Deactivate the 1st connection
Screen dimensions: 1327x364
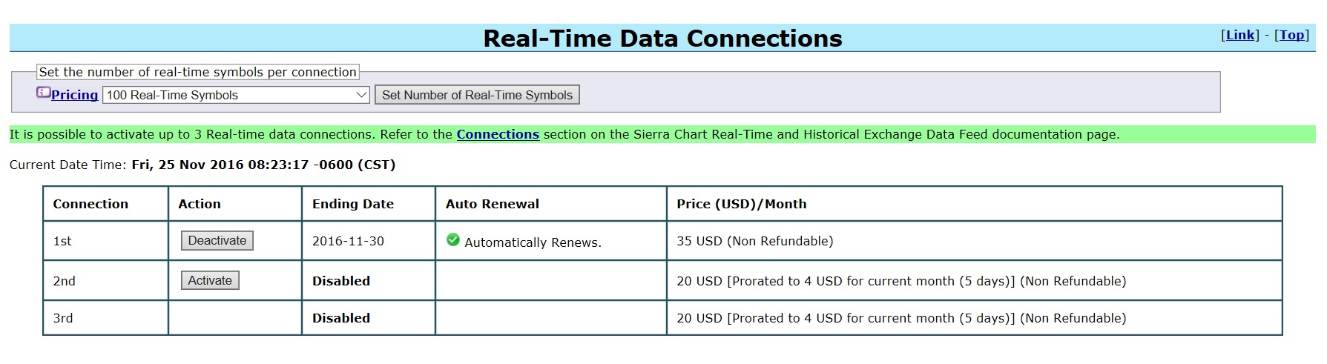pos(217,240)
